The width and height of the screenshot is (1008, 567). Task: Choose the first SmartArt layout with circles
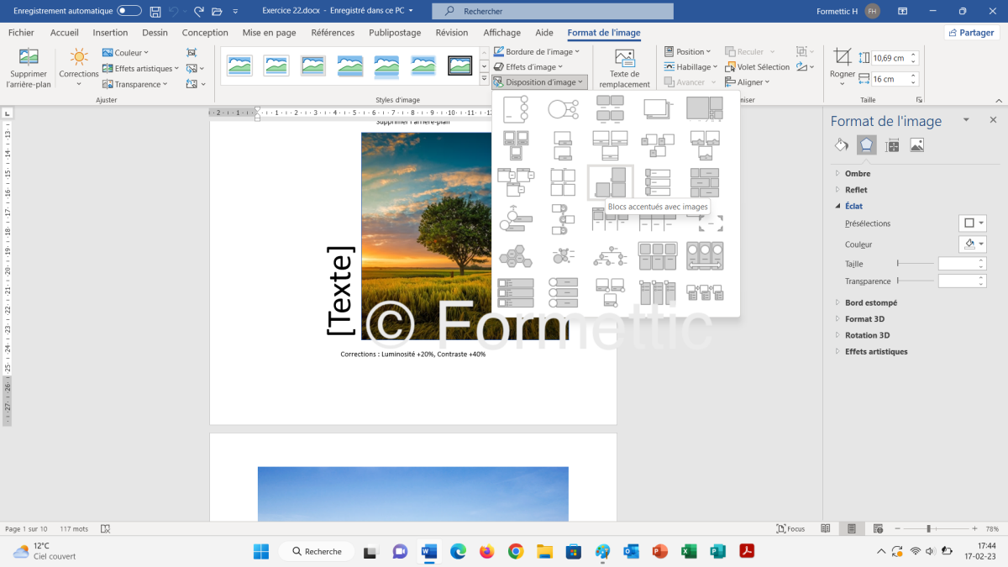(515, 109)
